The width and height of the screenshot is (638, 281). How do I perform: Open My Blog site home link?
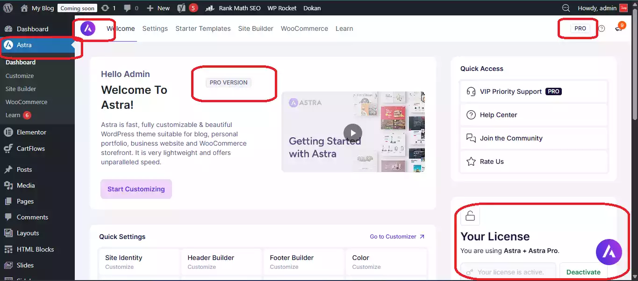coord(37,8)
